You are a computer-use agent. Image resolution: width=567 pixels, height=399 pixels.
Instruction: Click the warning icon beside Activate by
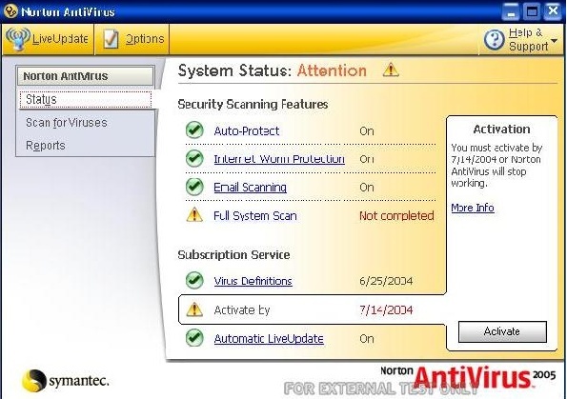[x=194, y=309]
